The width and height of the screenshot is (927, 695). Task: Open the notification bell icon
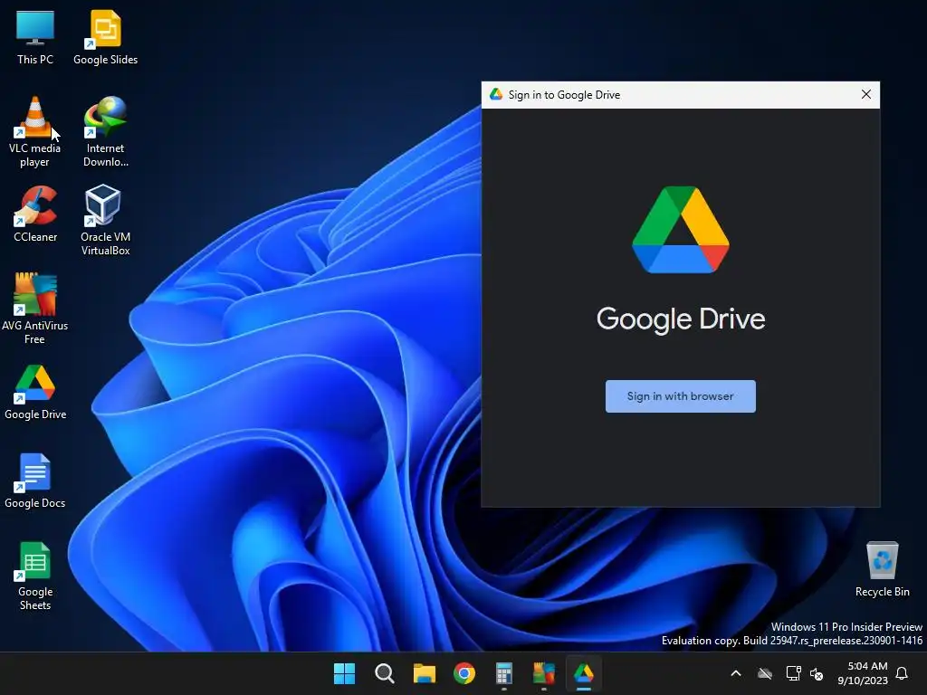point(903,673)
